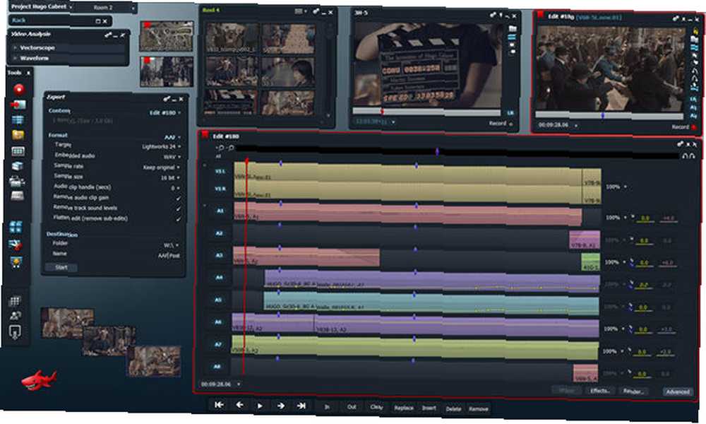Click the users icon in left sidebar

16,315
